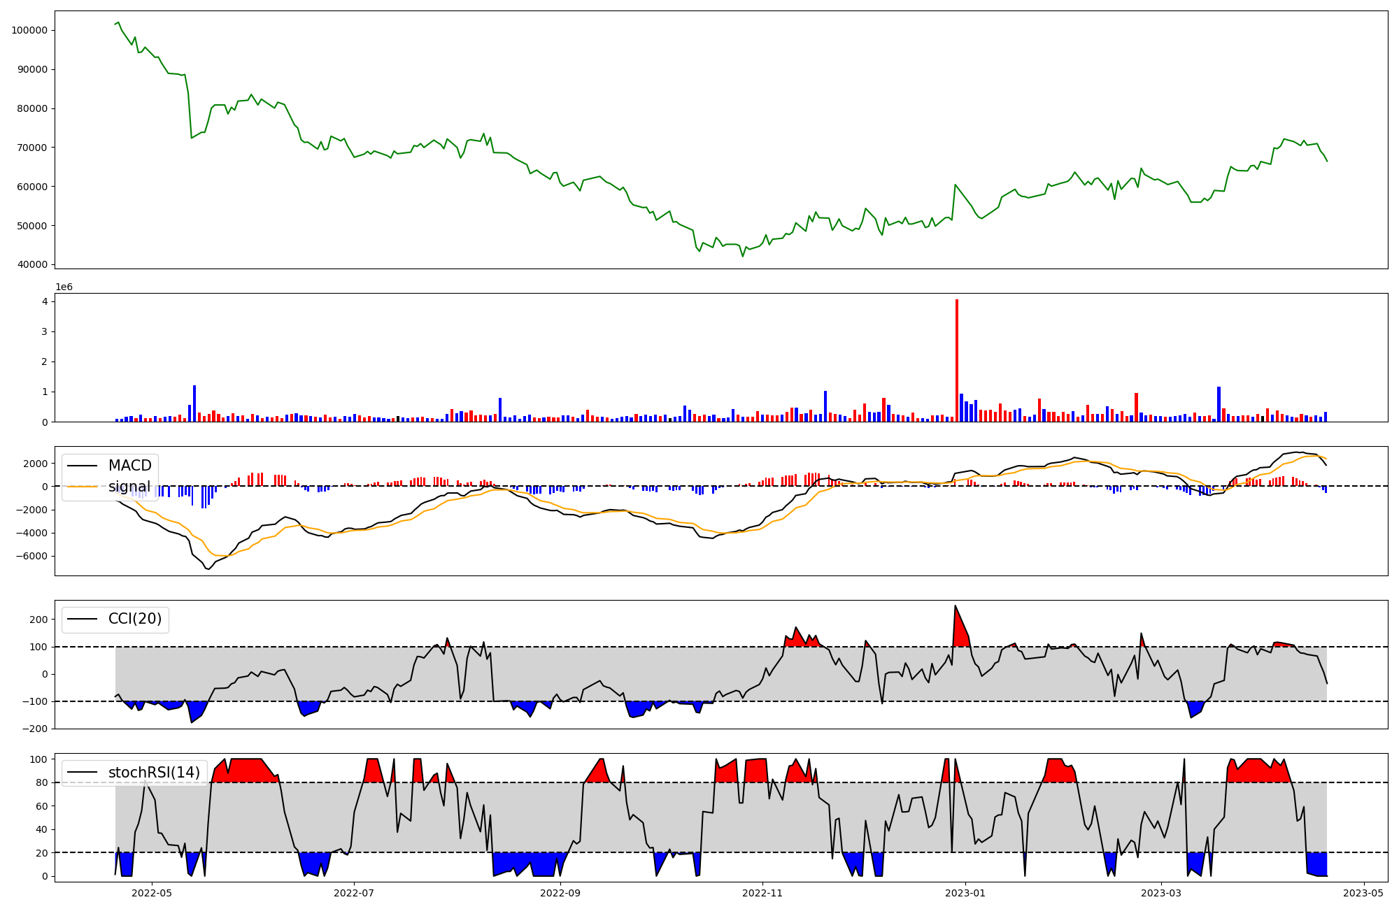The width and height of the screenshot is (1399, 909).
Task: Click the CCI(20) legend entry
Action: click(134, 619)
